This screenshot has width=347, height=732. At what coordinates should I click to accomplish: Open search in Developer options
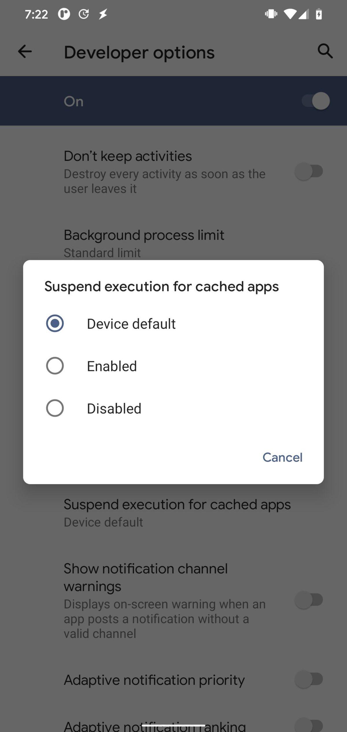click(325, 51)
